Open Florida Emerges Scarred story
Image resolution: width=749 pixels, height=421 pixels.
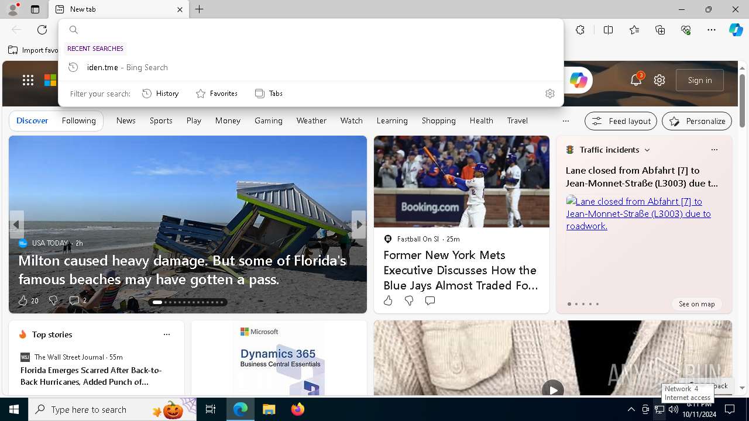pyautogui.click(x=91, y=376)
